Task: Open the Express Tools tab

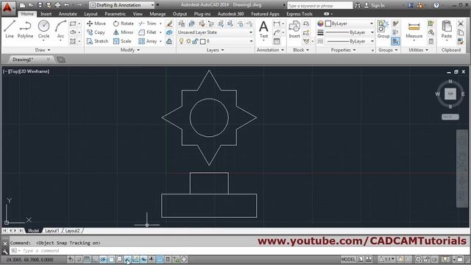Action: click(300, 14)
